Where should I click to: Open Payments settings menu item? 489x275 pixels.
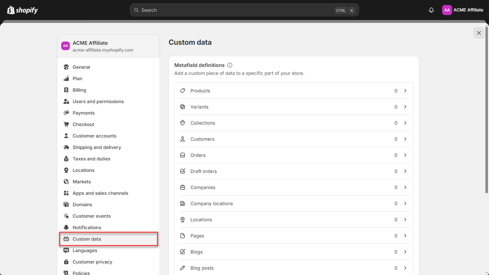(x=108, y=113)
